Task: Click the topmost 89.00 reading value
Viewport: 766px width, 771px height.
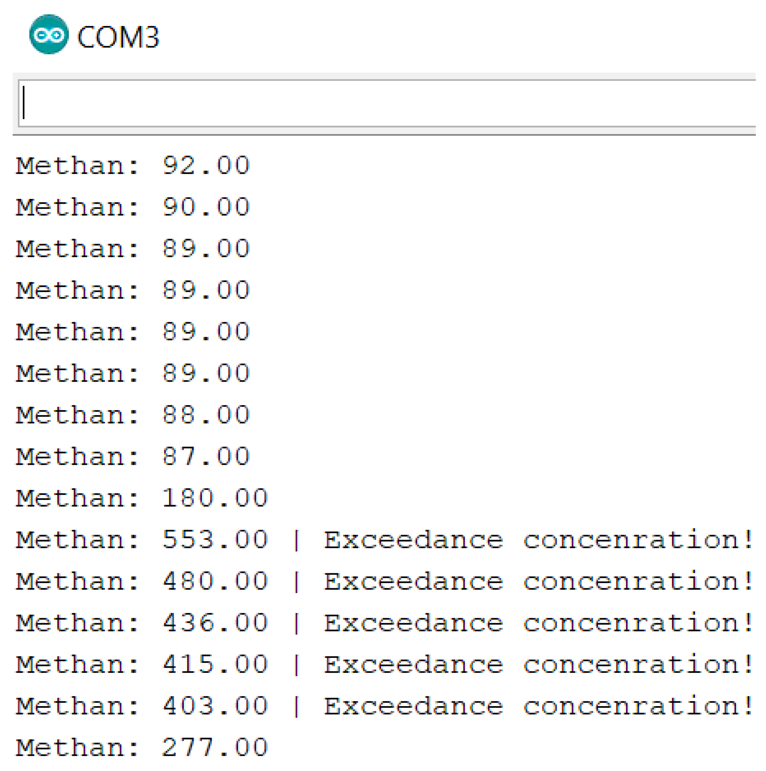Action: tap(206, 248)
